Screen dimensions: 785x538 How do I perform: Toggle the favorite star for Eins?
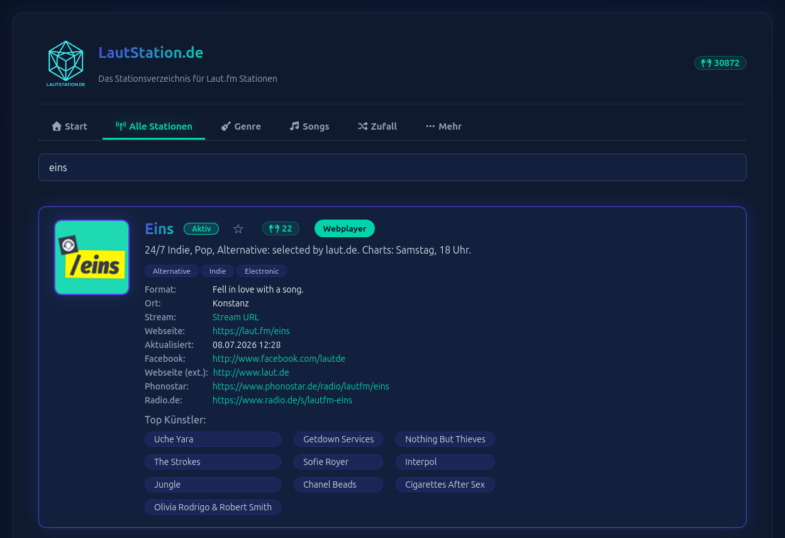tap(238, 229)
